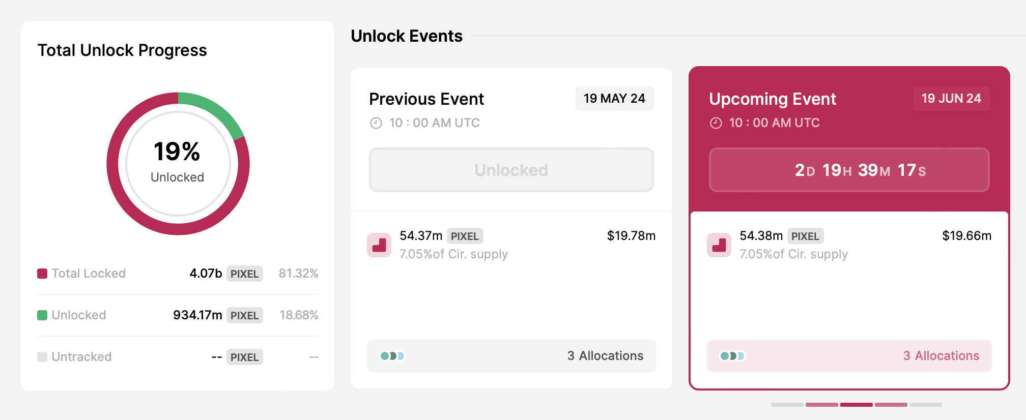This screenshot has height=420, width=1026.
Task: Jump to the second carousel page indicator
Action: pos(821,405)
